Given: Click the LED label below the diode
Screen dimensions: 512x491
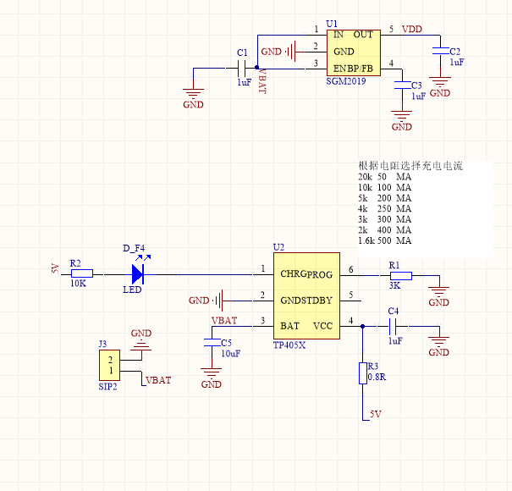Looking at the screenshot, I should click(132, 290).
